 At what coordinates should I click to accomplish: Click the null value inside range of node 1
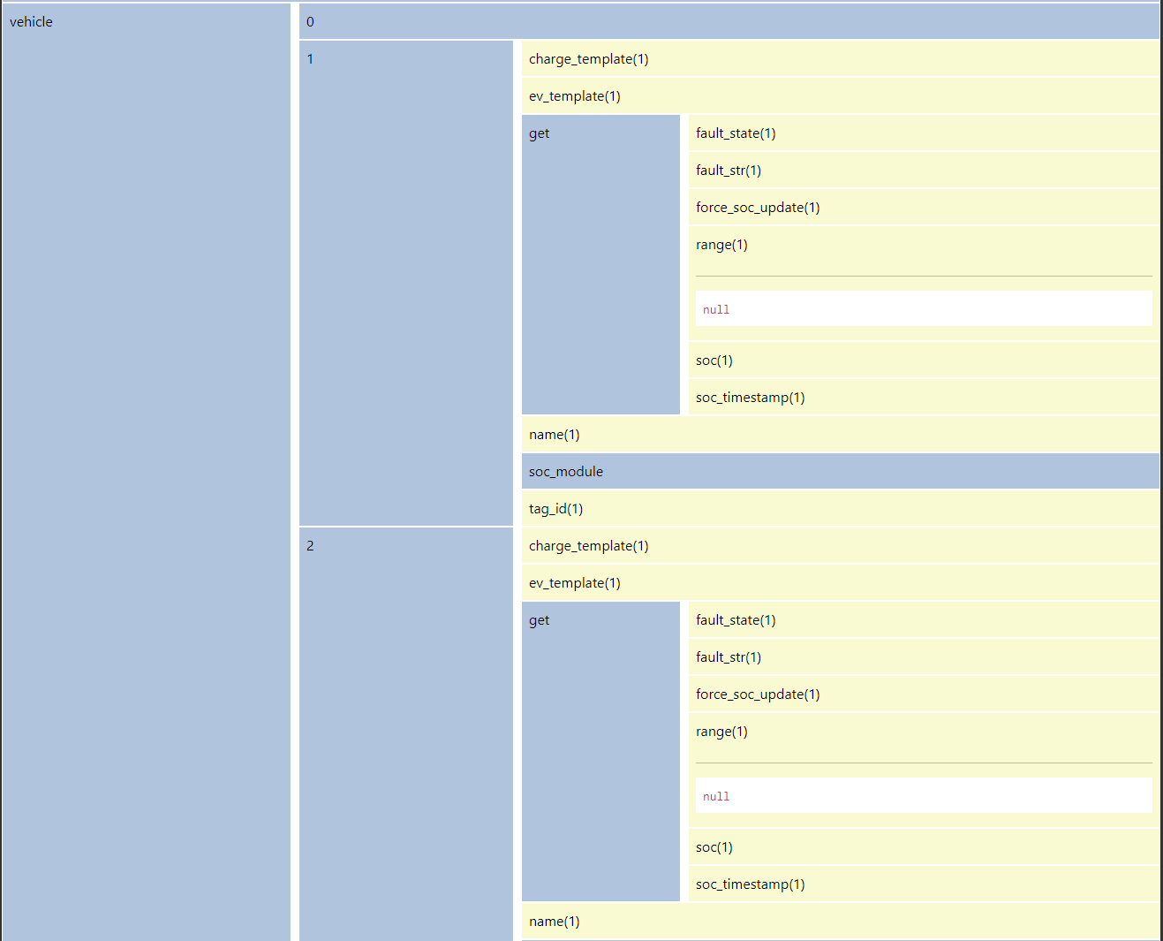click(715, 308)
